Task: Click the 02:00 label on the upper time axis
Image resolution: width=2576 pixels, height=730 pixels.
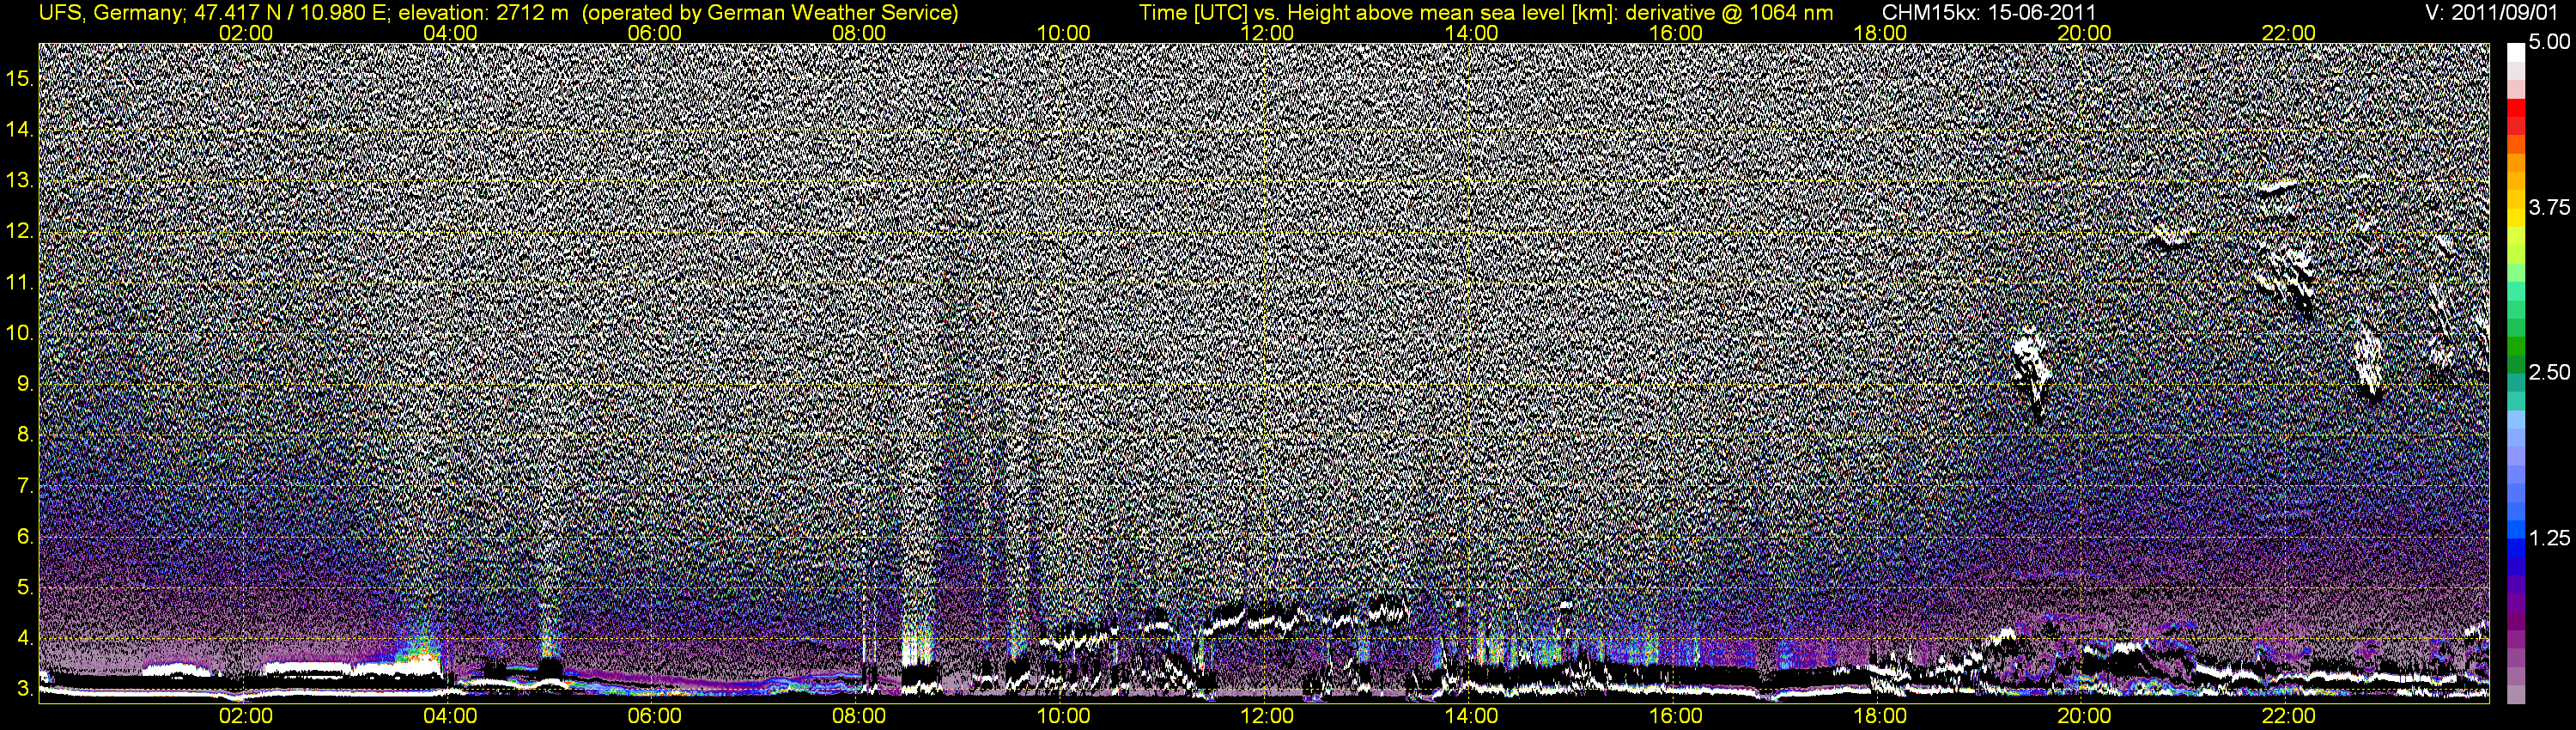Action: pos(246,33)
